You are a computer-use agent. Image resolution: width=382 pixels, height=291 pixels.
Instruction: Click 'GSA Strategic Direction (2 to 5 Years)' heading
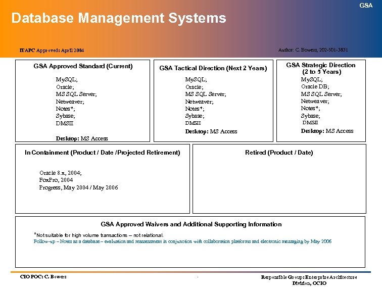point(321,68)
